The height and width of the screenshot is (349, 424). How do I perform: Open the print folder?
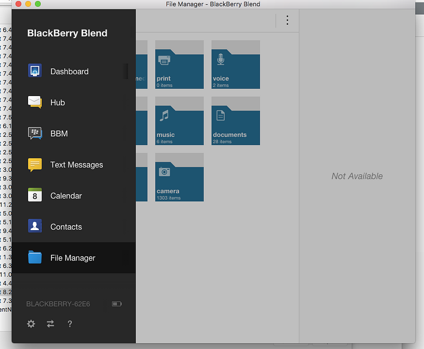pyautogui.click(x=179, y=65)
